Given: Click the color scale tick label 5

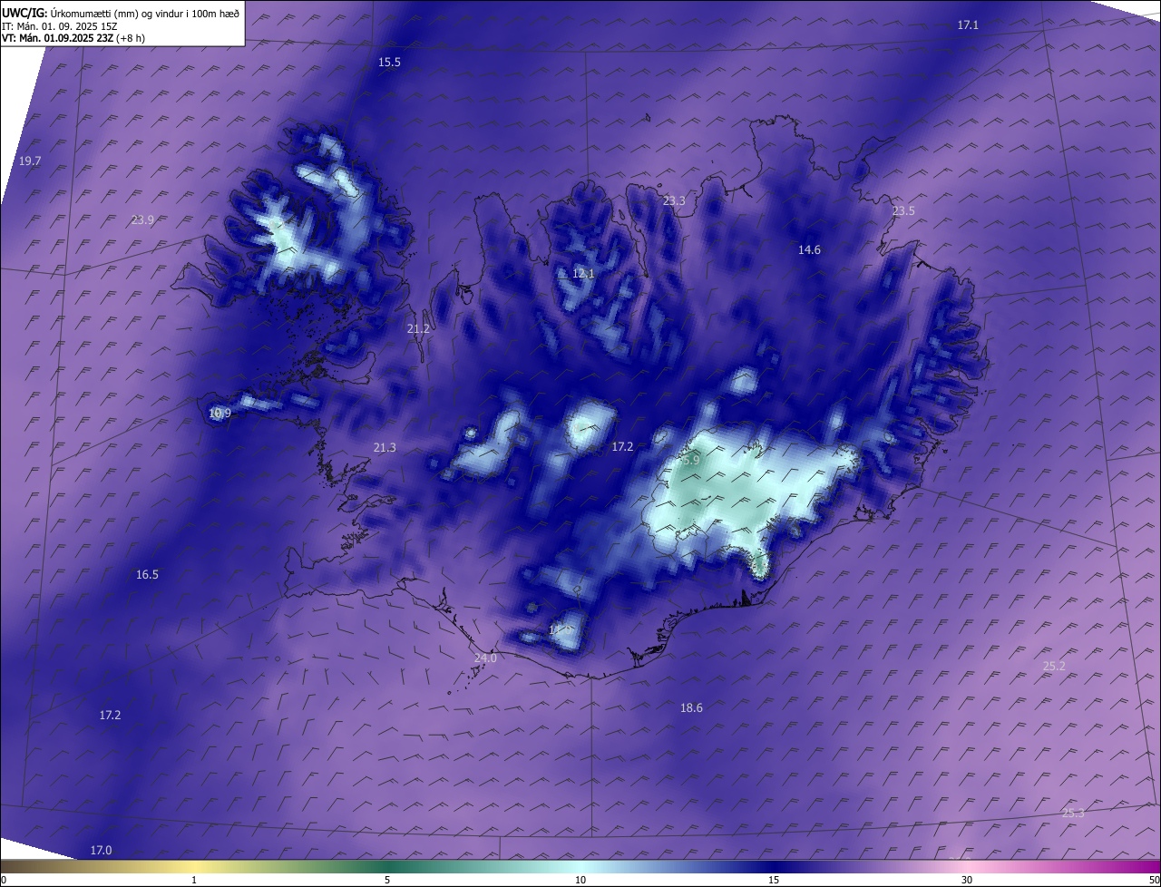Looking at the screenshot, I should click(x=387, y=880).
